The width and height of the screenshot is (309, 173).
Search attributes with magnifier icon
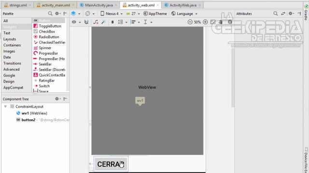pos(276,13)
